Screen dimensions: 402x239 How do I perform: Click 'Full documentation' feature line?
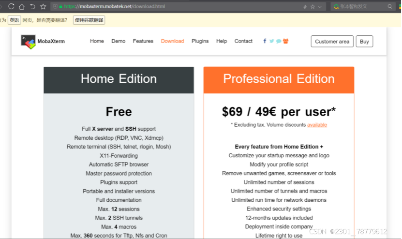point(119,200)
